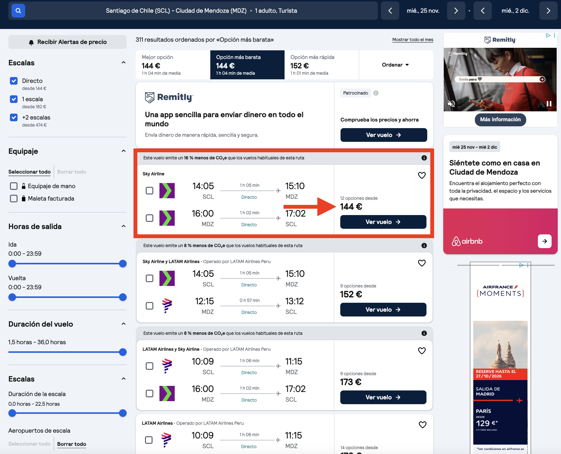561x454 pixels.
Task: Tick the Maleta facturada checkbox
Action: [x=14, y=199]
